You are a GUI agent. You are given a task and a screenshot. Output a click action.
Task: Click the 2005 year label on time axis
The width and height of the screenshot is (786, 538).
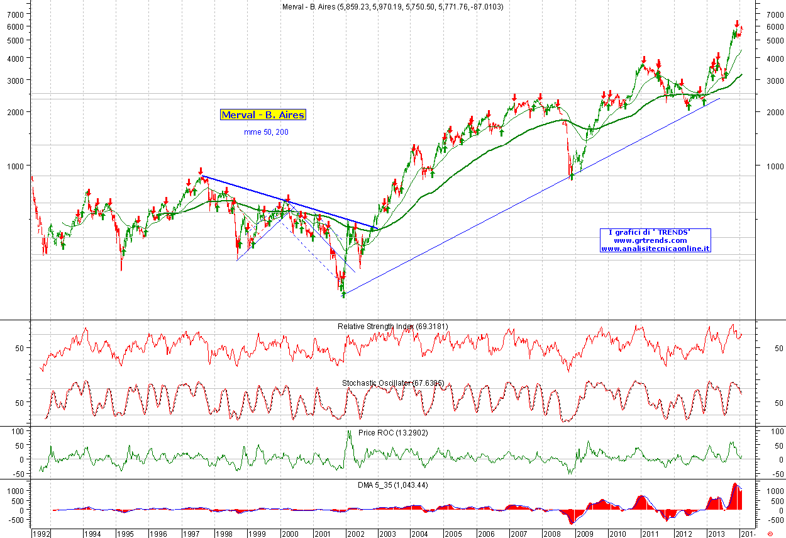point(453,534)
